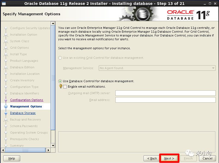Viewport: 219px width, 163px height.
Task: Cancel the Oracle installation
Action: 208,158
